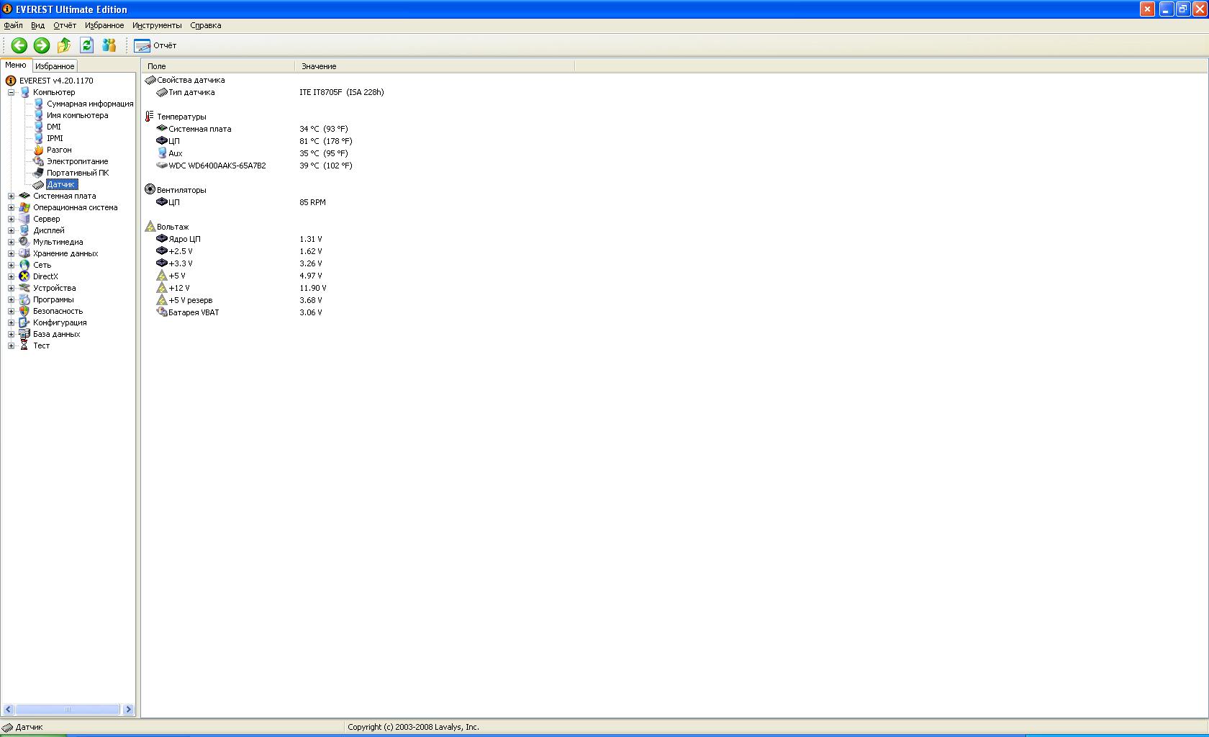This screenshot has height=737, width=1209.
Task: Expand the Операционная система node
Action: 11,207
